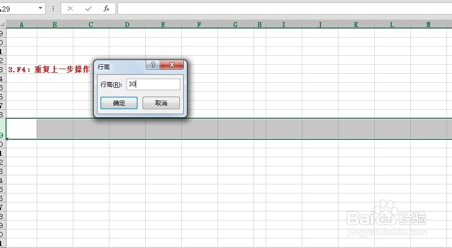Click the formula bar confirm checkmark icon

[88, 9]
